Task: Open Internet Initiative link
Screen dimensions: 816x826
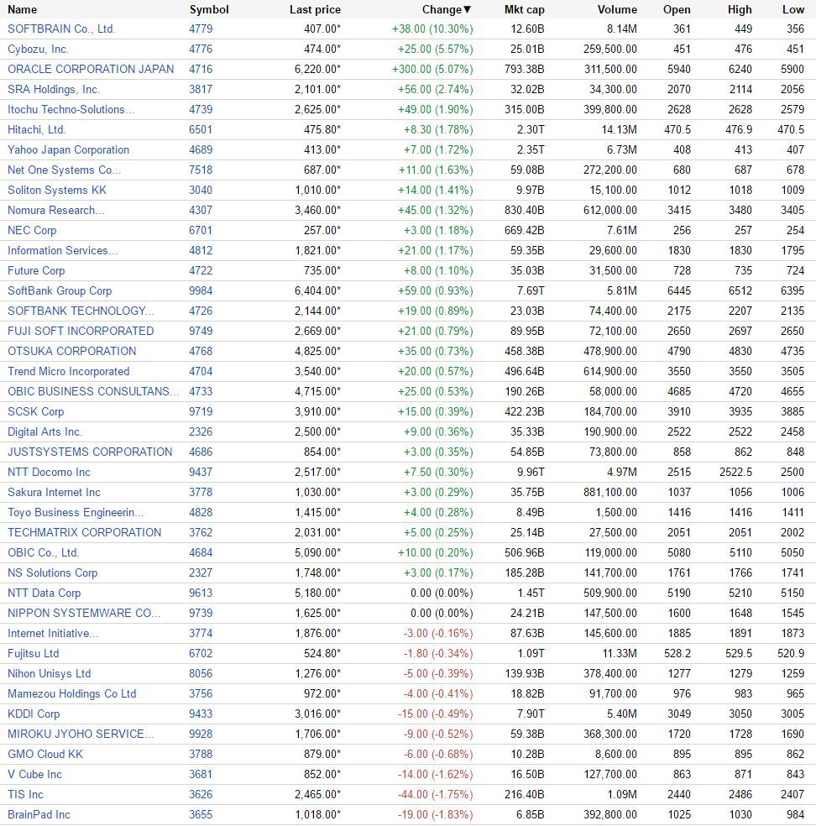Action: [x=53, y=633]
